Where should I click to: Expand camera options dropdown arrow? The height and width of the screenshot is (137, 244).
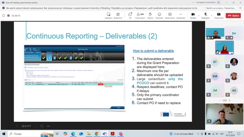click(199, 16)
